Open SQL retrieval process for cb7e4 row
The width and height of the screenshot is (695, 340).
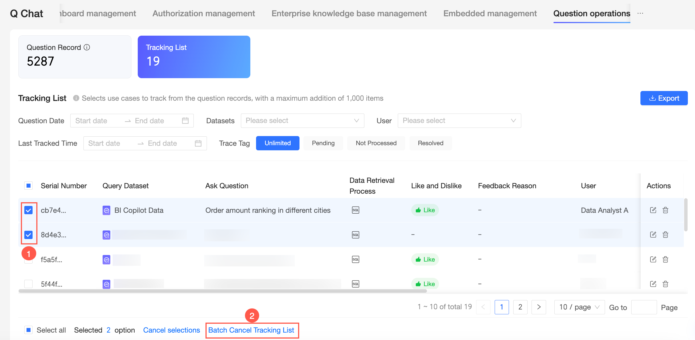click(x=356, y=210)
